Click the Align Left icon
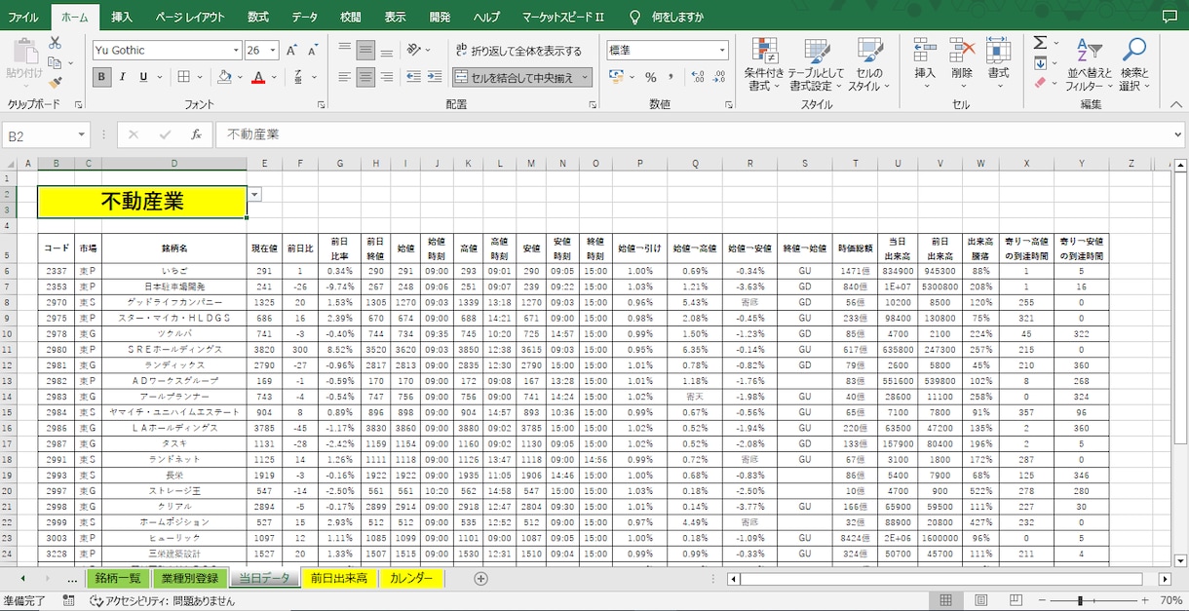Viewport: 1189px width, 611px height. tap(344, 77)
